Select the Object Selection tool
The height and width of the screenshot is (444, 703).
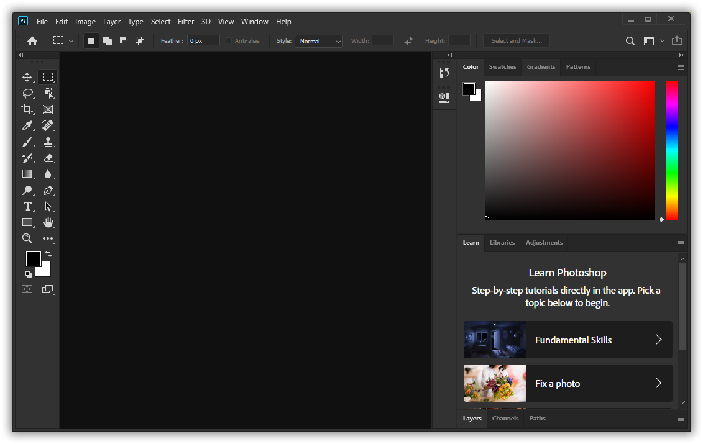[x=48, y=93]
